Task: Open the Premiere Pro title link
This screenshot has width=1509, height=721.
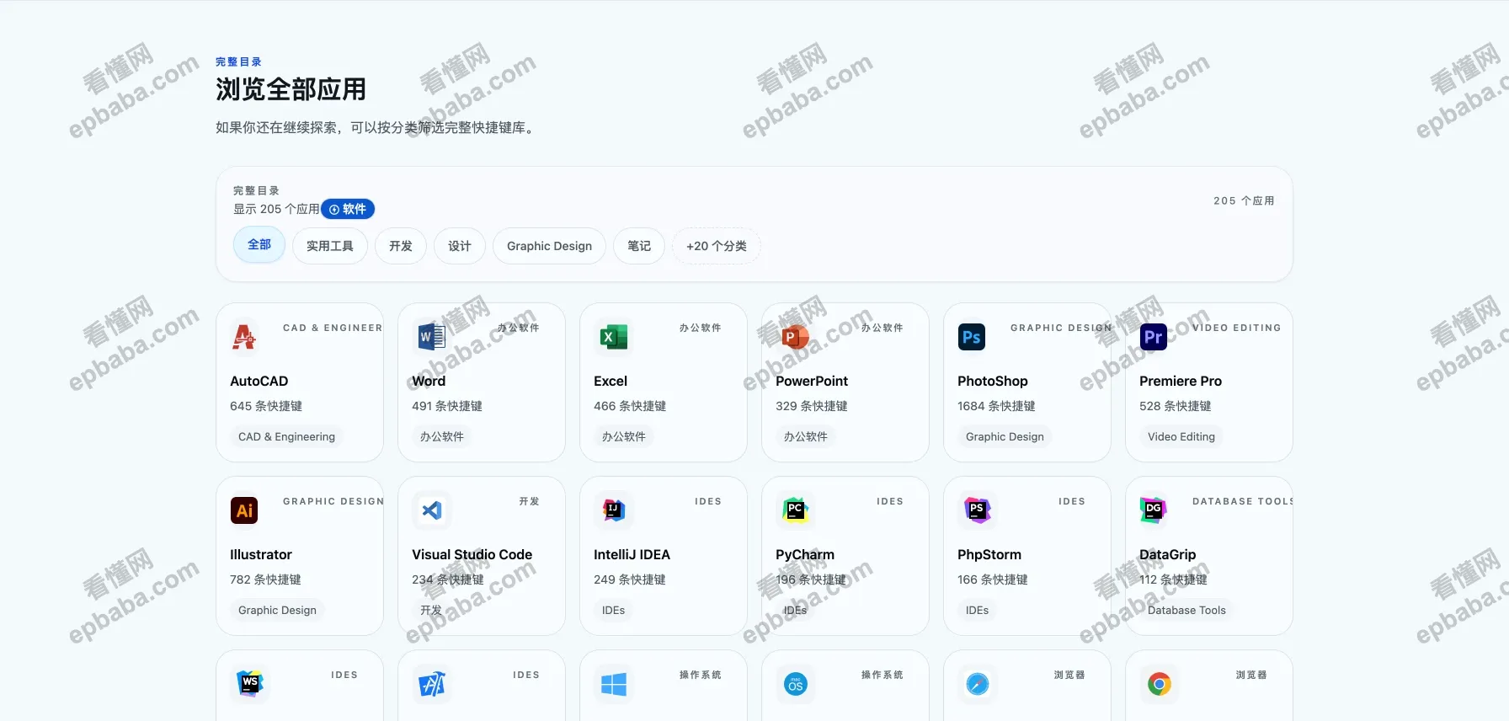Action: point(1181,381)
